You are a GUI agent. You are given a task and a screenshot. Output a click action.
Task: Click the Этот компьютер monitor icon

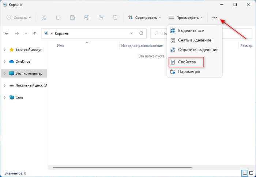(11, 73)
